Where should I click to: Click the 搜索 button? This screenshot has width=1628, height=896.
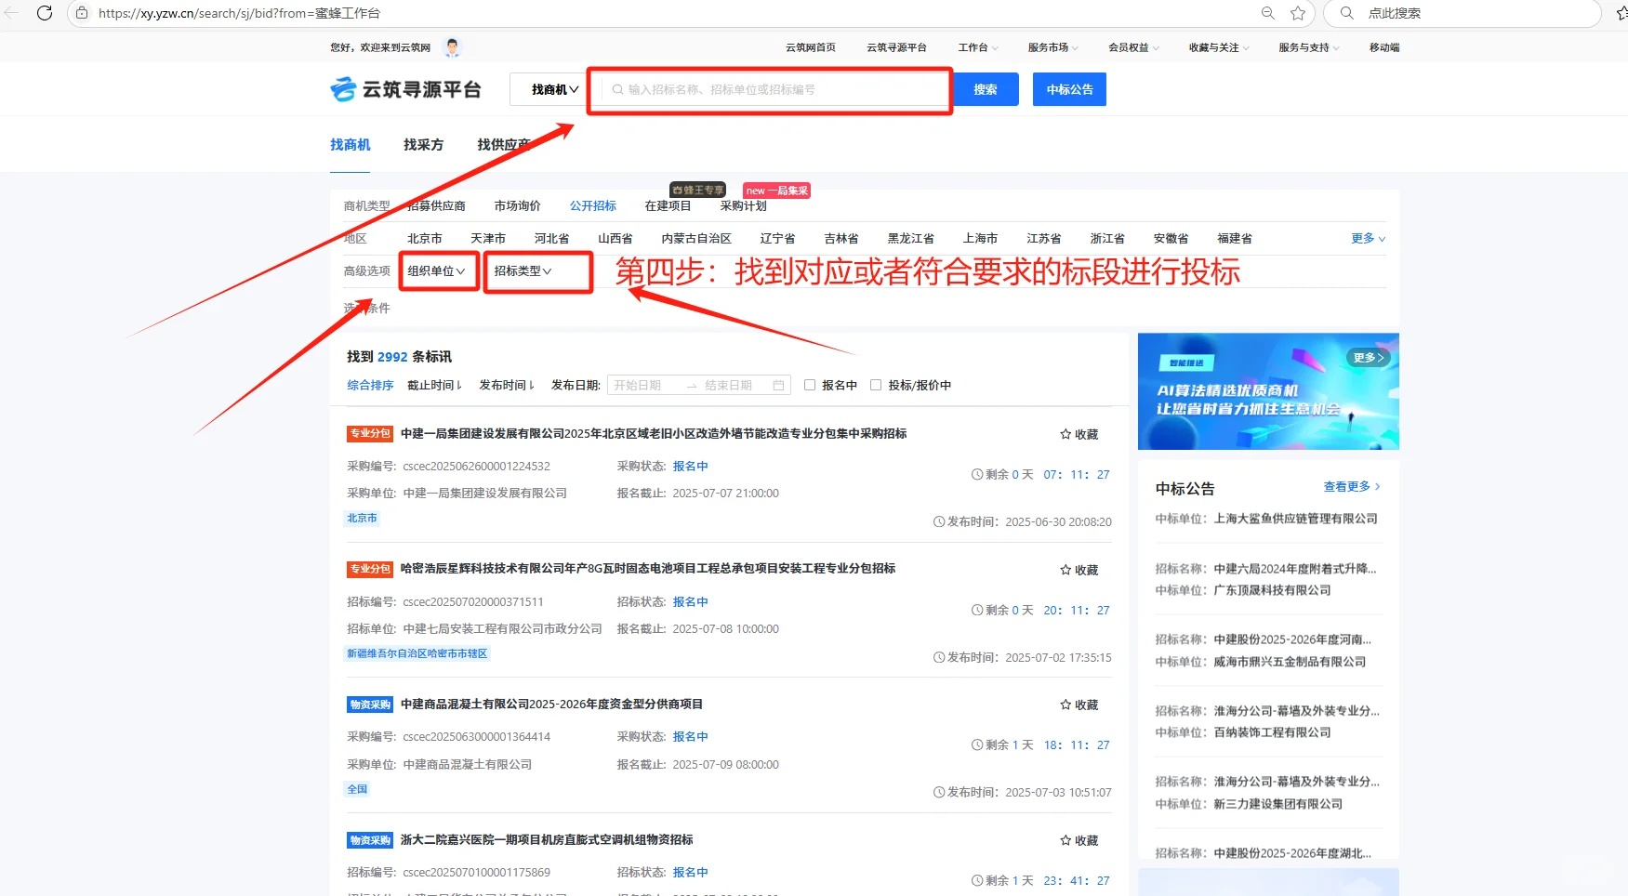tap(986, 88)
